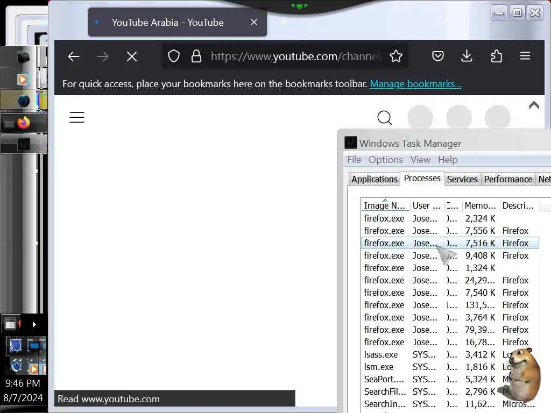
Task: Select firefox.exe row using 7,540 K
Action: click(x=450, y=293)
